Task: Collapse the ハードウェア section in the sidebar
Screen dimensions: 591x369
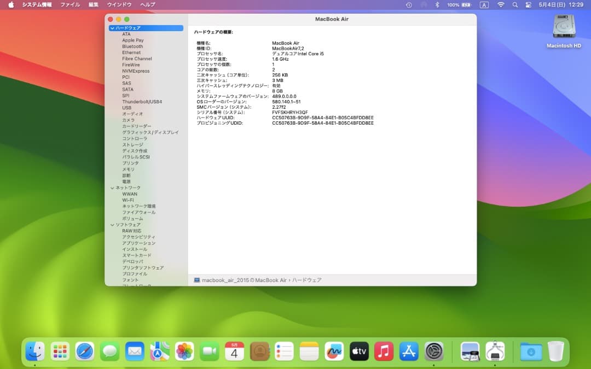Action: coord(112,27)
